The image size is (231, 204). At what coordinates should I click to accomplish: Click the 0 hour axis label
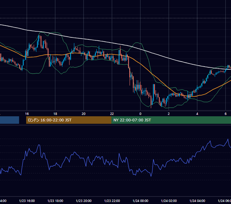click(x=140, y=114)
